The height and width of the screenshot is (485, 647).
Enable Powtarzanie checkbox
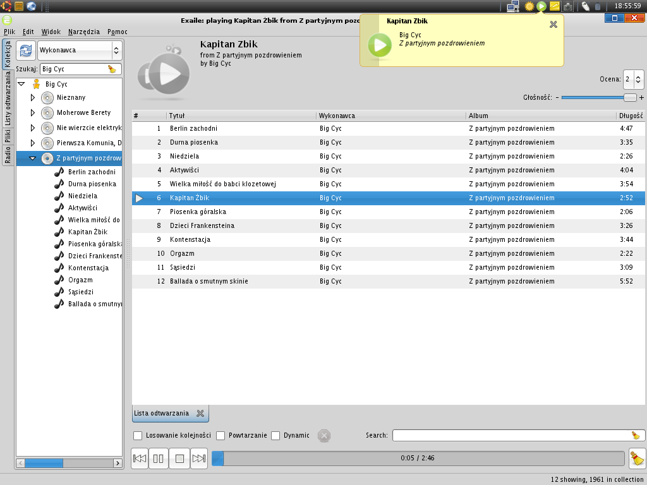(221, 436)
